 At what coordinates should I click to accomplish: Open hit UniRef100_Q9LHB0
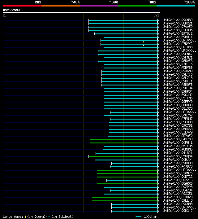pyautogui.click(x=178, y=122)
